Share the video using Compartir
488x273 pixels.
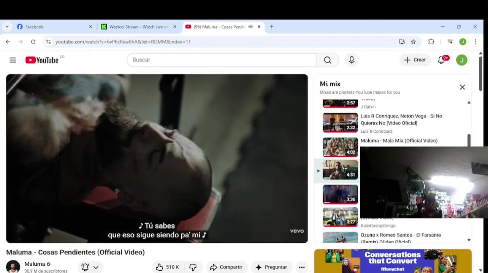(x=227, y=267)
